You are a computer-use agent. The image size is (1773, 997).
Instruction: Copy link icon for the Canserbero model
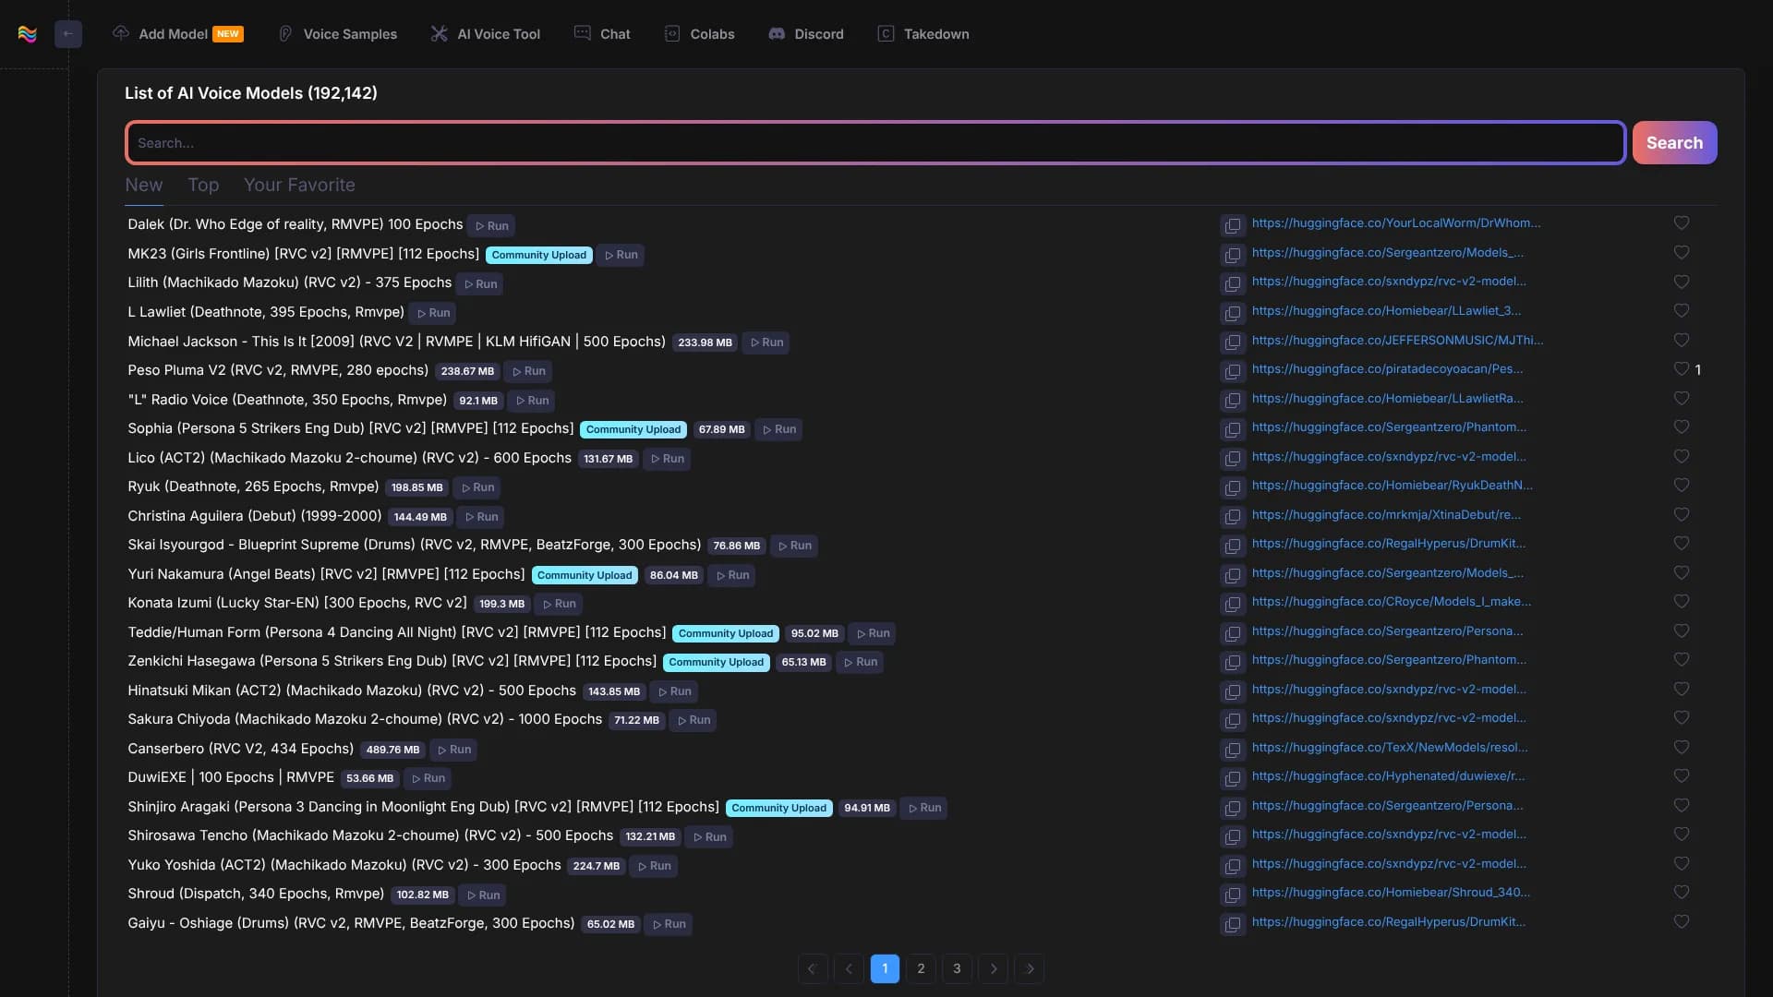(1232, 750)
